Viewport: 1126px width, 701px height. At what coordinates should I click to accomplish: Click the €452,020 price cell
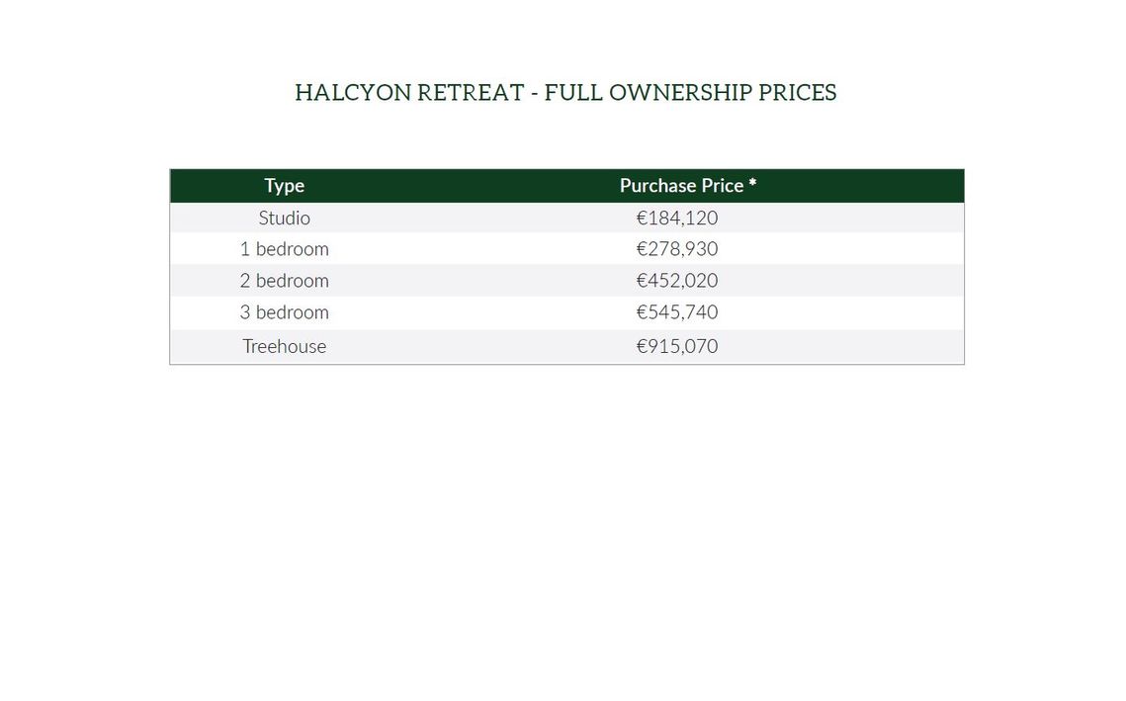[677, 280]
